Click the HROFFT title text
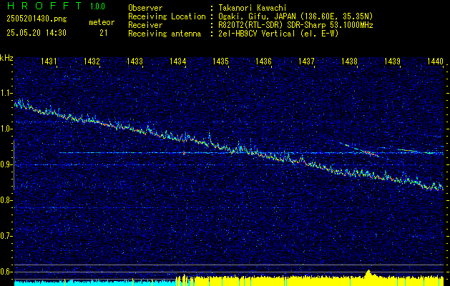The image size is (450, 286). pos(44,6)
